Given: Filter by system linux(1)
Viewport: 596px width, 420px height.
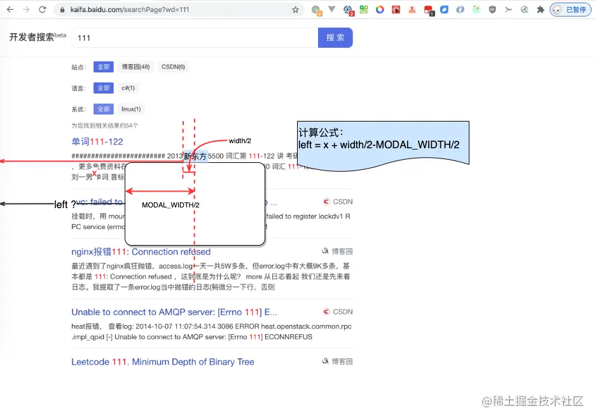Looking at the screenshot, I should (131, 109).
